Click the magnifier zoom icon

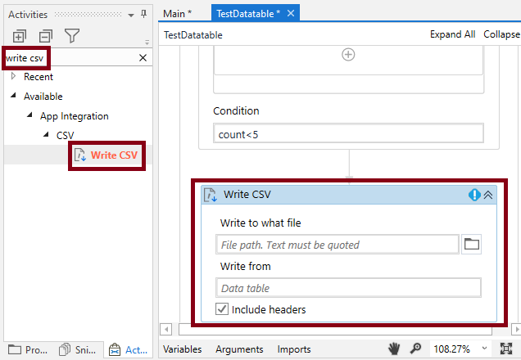coord(415,349)
